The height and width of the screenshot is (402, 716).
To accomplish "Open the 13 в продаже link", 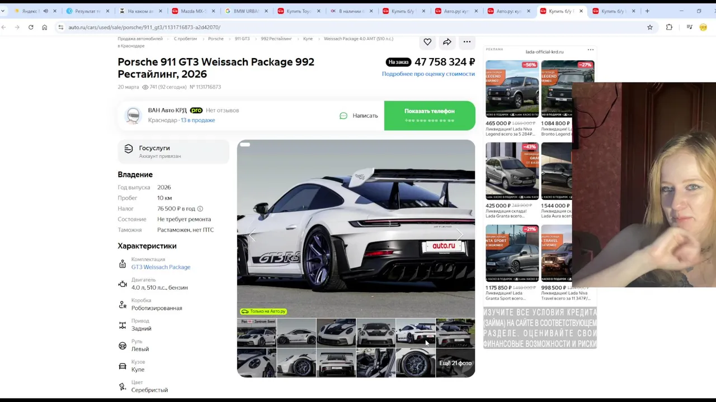I will pos(197,120).
